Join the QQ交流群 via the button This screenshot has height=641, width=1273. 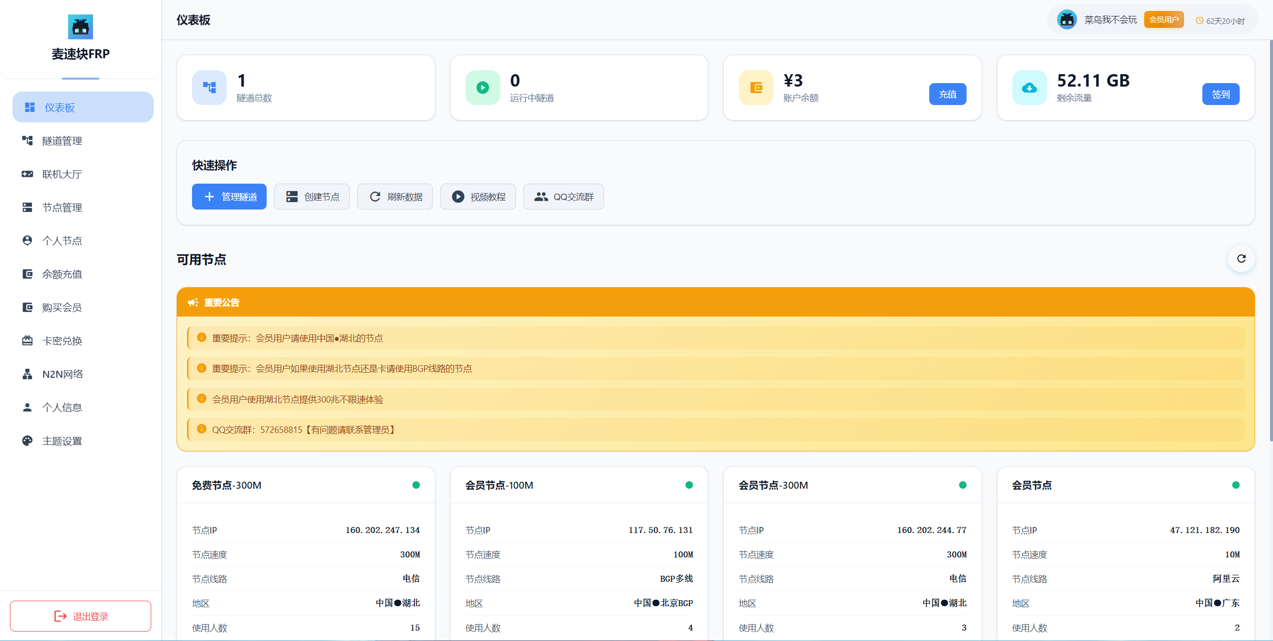pyautogui.click(x=564, y=197)
